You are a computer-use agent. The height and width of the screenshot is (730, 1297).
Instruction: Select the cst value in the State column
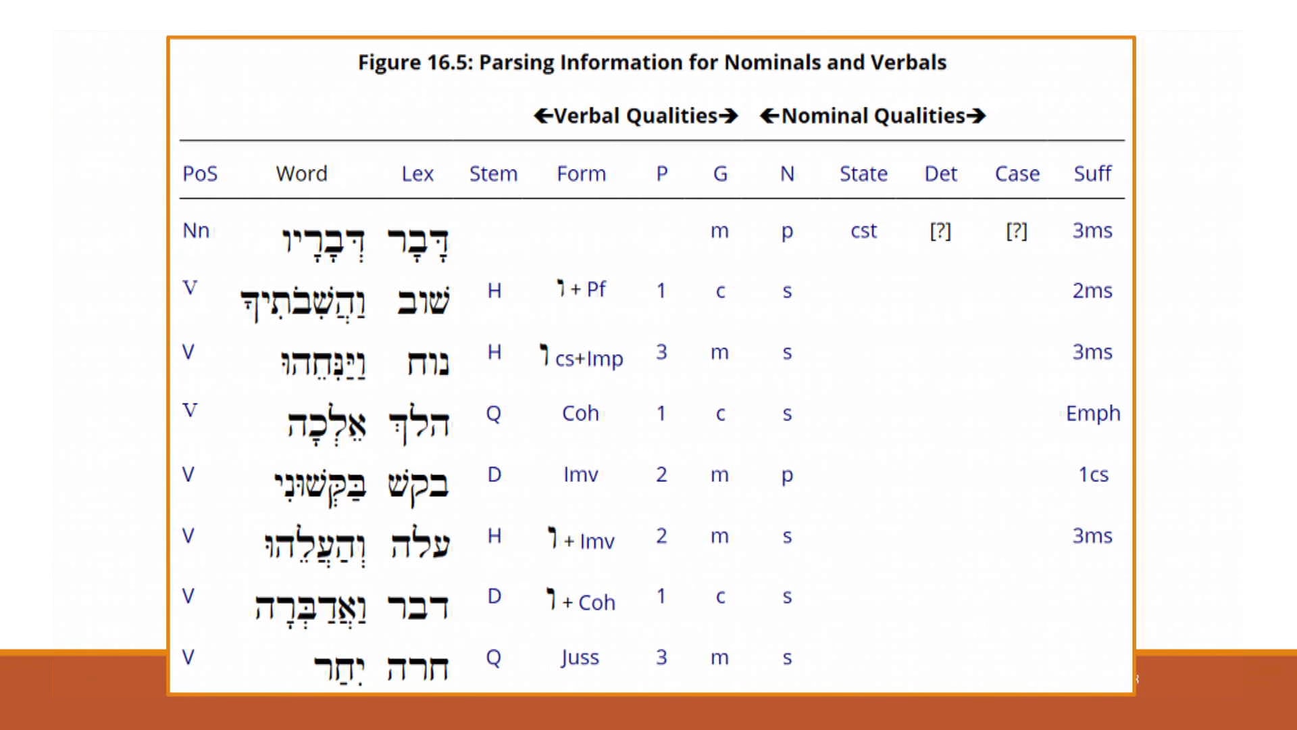(863, 230)
